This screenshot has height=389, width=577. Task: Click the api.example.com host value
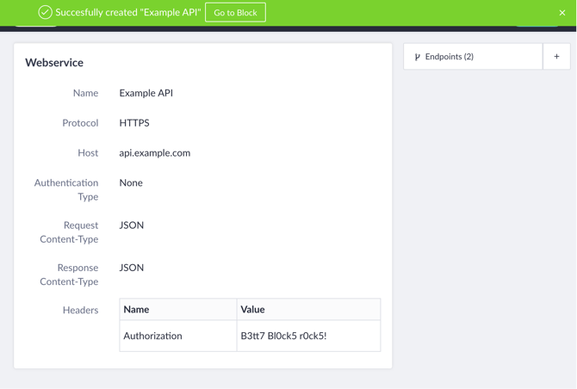tap(155, 153)
